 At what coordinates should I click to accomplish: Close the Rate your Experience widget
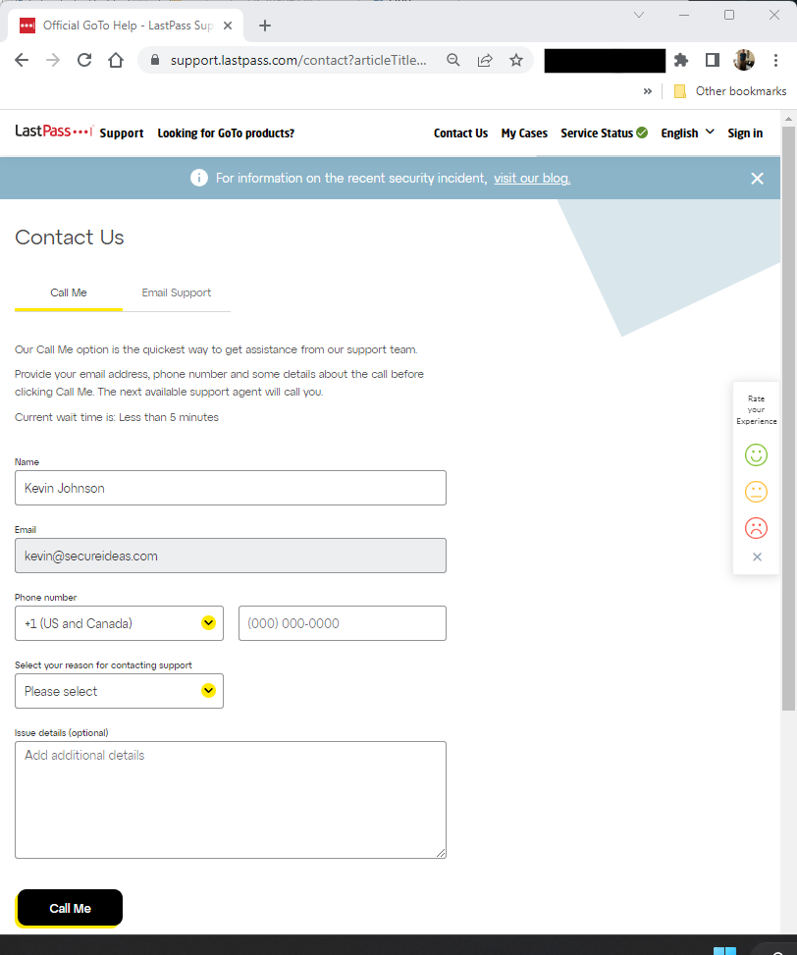pos(757,557)
